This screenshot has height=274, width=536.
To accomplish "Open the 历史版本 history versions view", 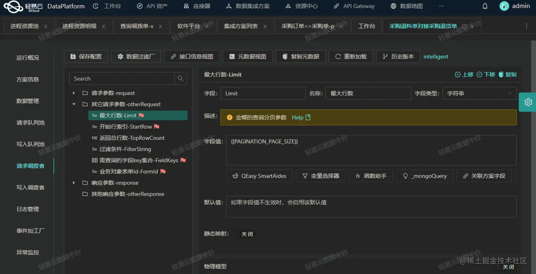I will coord(398,56).
